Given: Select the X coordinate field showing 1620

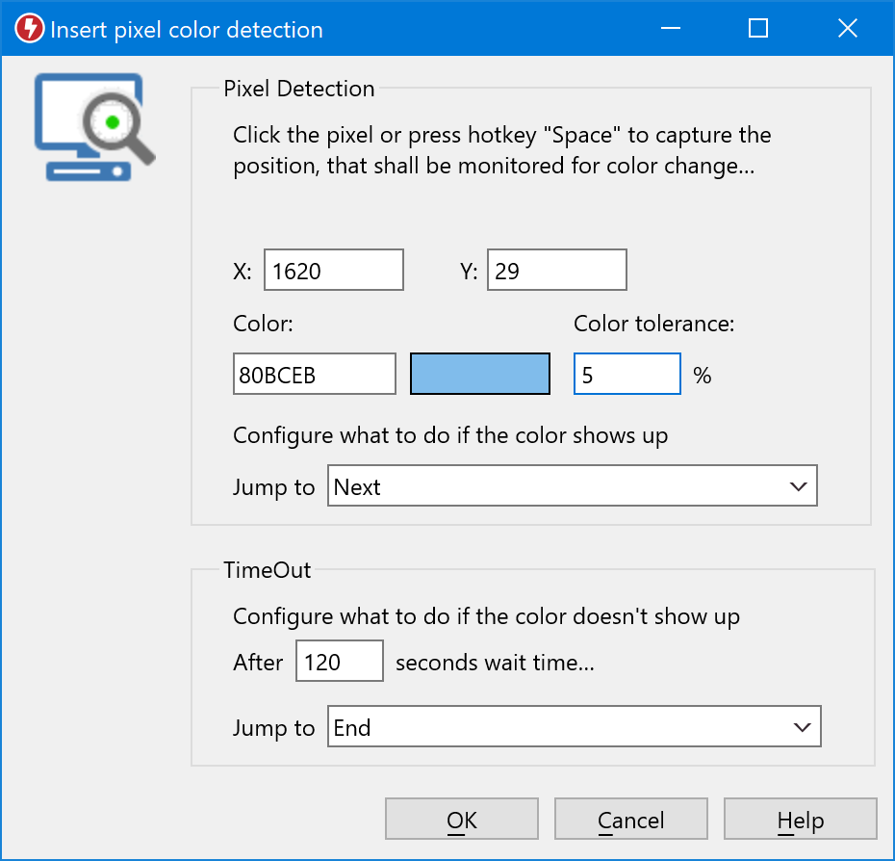Looking at the screenshot, I should tap(333, 270).
